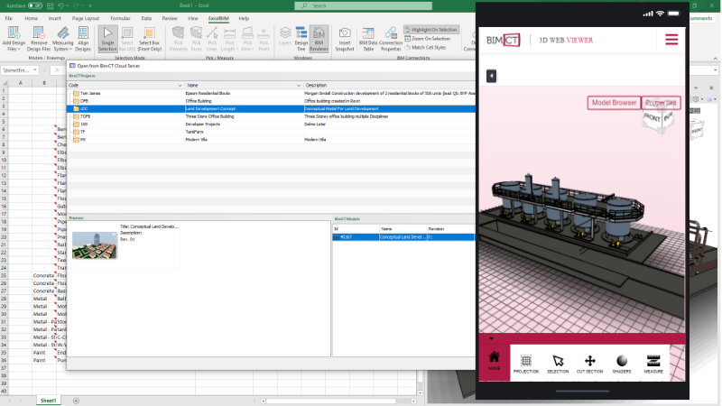Switch to the ExcelBIM tab
The height and width of the screenshot is (406, 722).
[218, 18]
